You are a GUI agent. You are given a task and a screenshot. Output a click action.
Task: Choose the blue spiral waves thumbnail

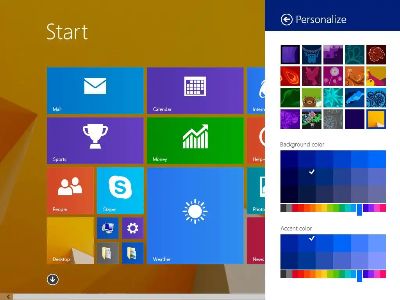coord(376,98)
